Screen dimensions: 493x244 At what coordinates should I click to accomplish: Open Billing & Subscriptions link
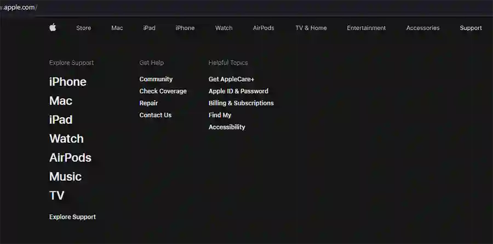click(241, 103)
